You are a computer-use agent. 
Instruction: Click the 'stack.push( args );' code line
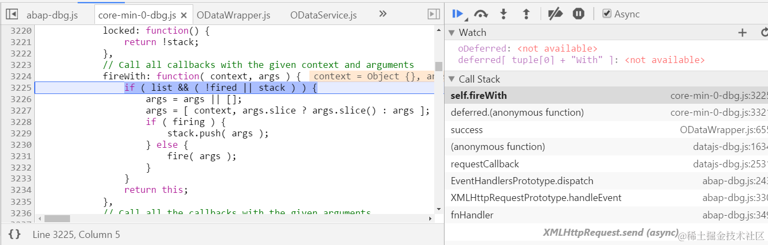point(218,134)
